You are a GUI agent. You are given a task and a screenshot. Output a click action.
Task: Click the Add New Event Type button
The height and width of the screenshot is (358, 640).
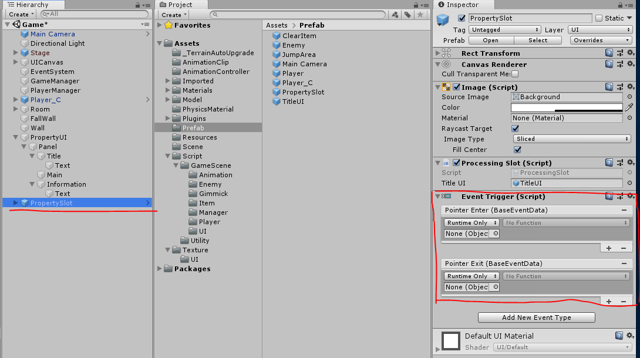click(x=536, y=317)
